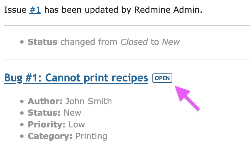
Task: Click the OPEN status badge
Action: 162,78
